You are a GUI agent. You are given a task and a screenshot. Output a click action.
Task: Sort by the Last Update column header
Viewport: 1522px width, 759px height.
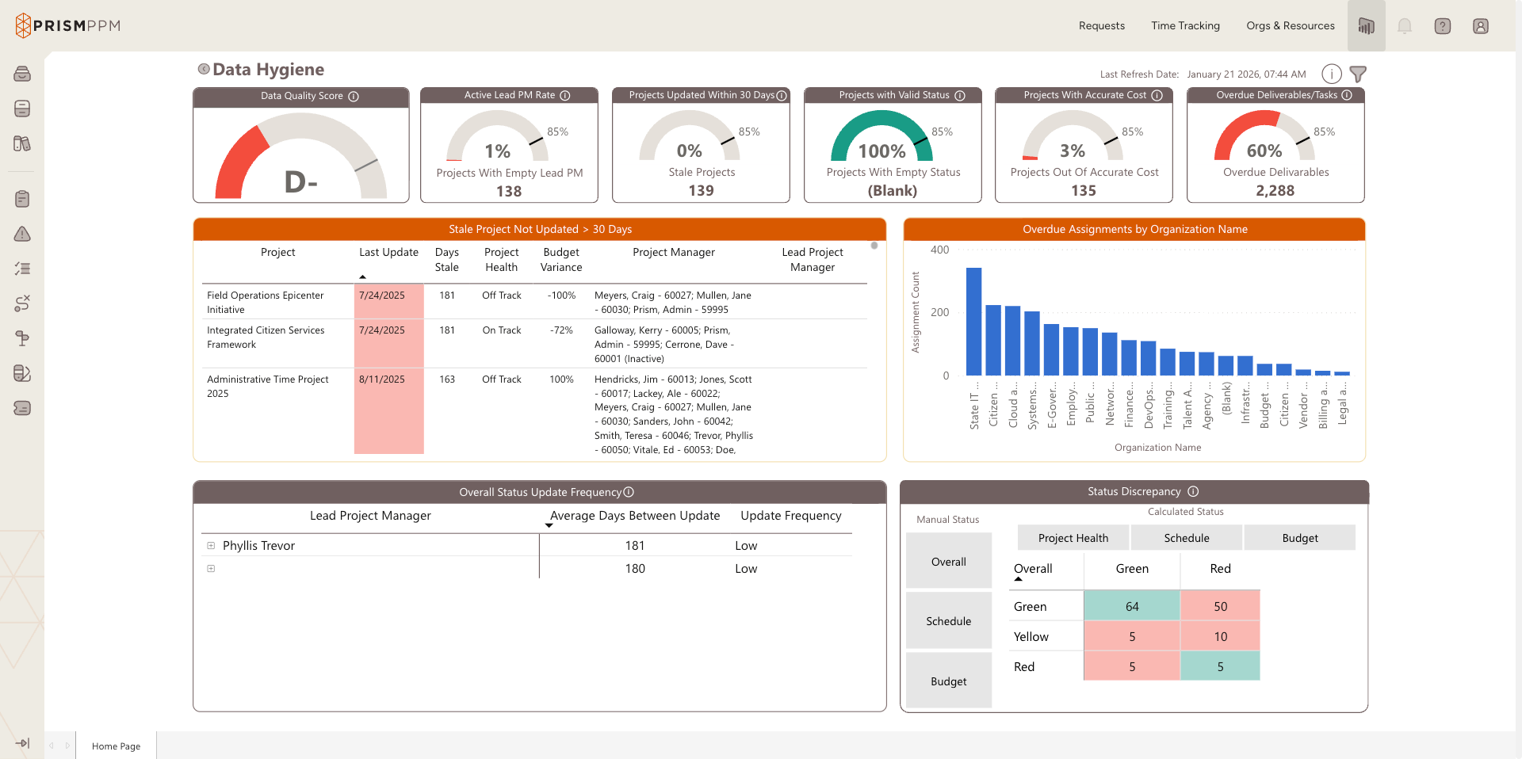click(388, 252)
